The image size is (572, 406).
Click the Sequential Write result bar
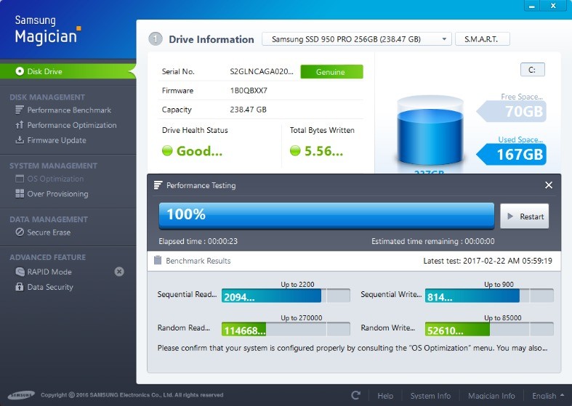[x=489, y=296]
